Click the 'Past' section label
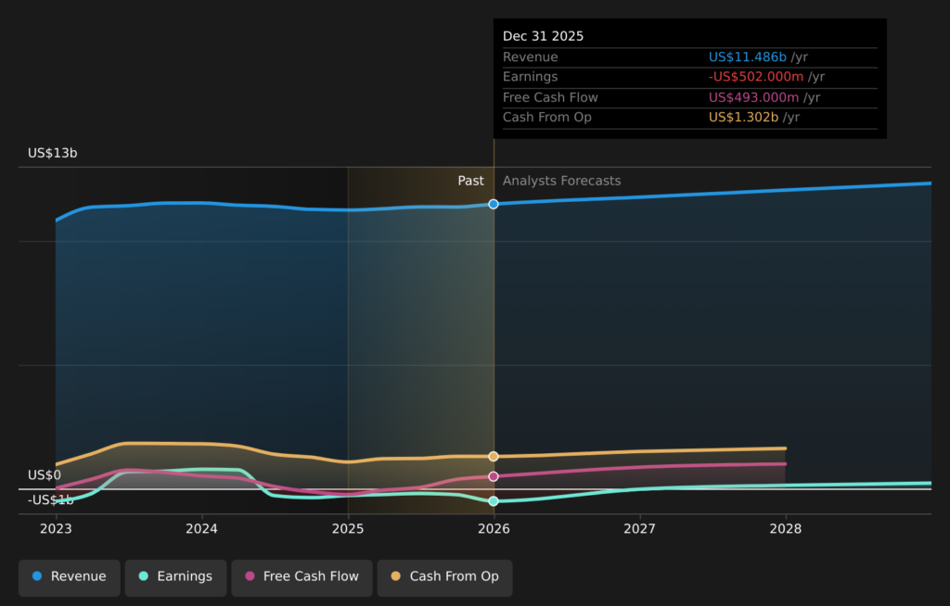The height and width of the screenshot is (606, 950). pos(470,181)
